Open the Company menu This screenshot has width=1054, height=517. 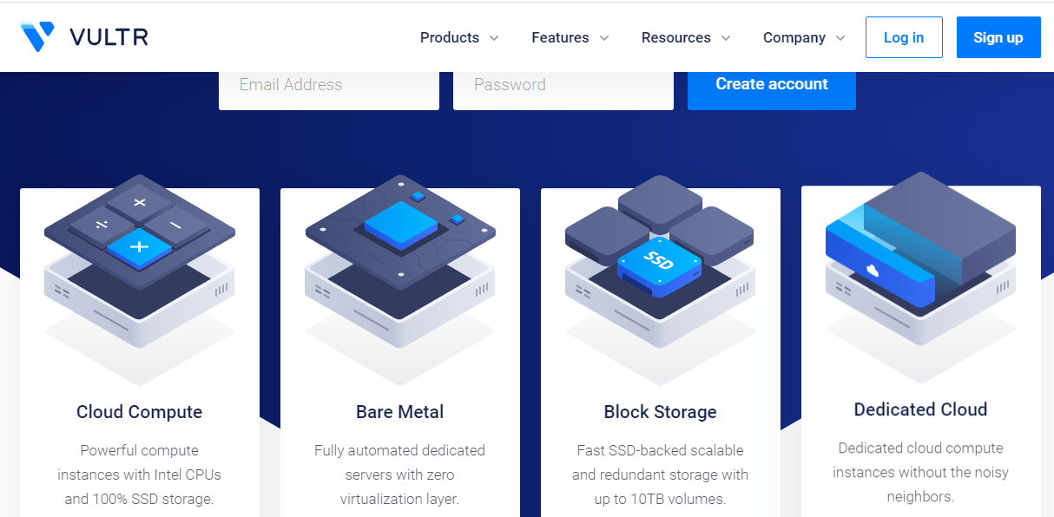point(794,37)
